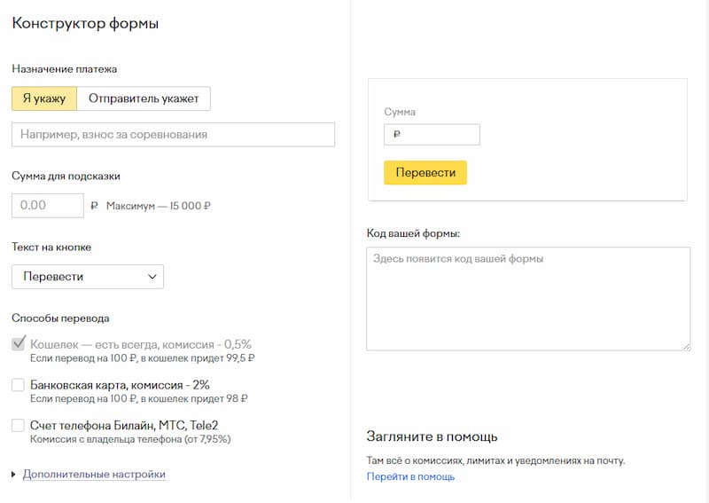Open the "Дополнительные настройки" link
This screenshot has height=503, width=709.
point(94,475)
